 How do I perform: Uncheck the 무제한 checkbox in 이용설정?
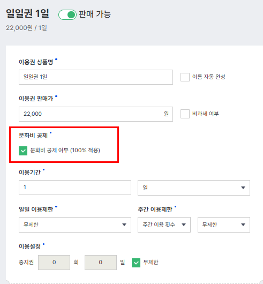point(136,263)
